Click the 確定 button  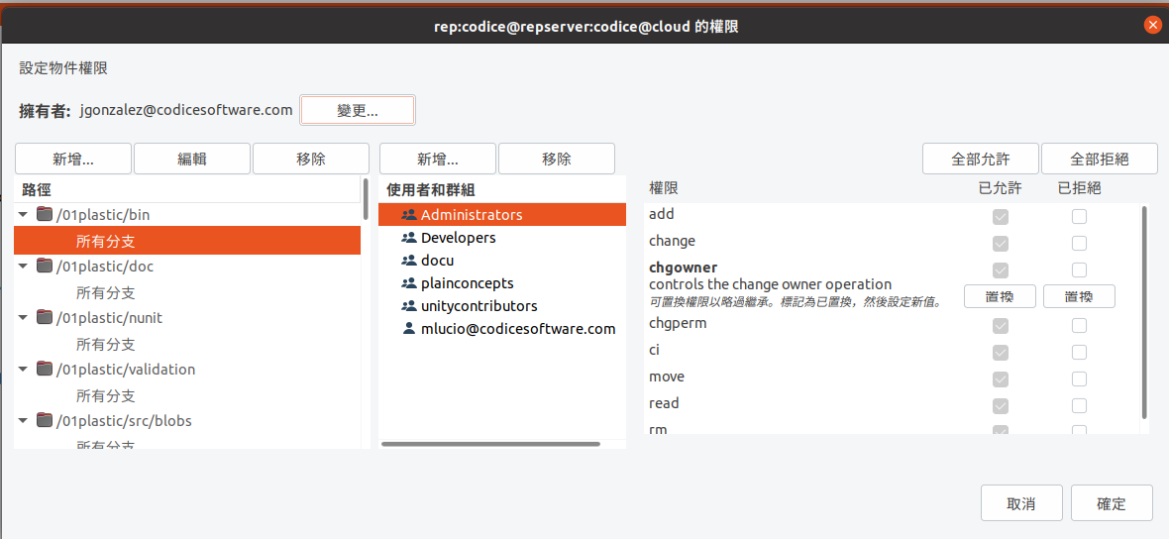pos(1111,503)
